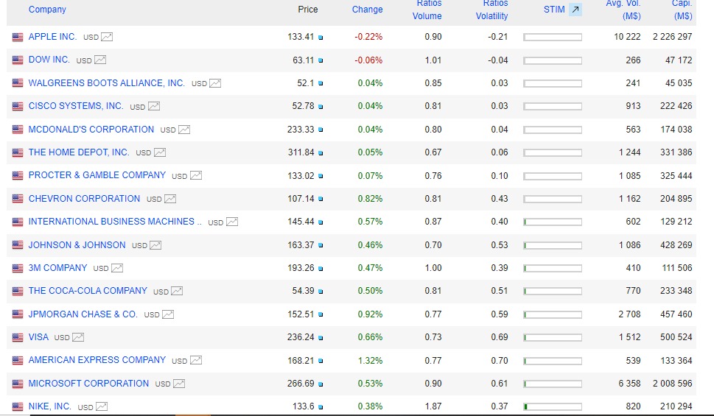Open the MCDONALD'S CORPORATION link
The image size is (714, 416).
(91, 130)
